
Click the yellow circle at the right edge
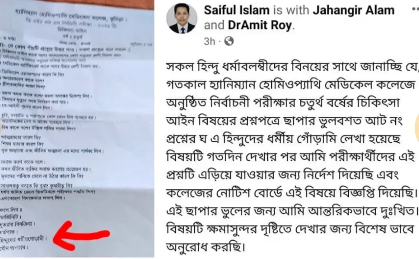pyautogui.click(x=417, y=128)
